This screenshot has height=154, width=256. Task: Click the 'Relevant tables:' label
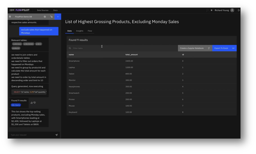[x=19, y=40]
